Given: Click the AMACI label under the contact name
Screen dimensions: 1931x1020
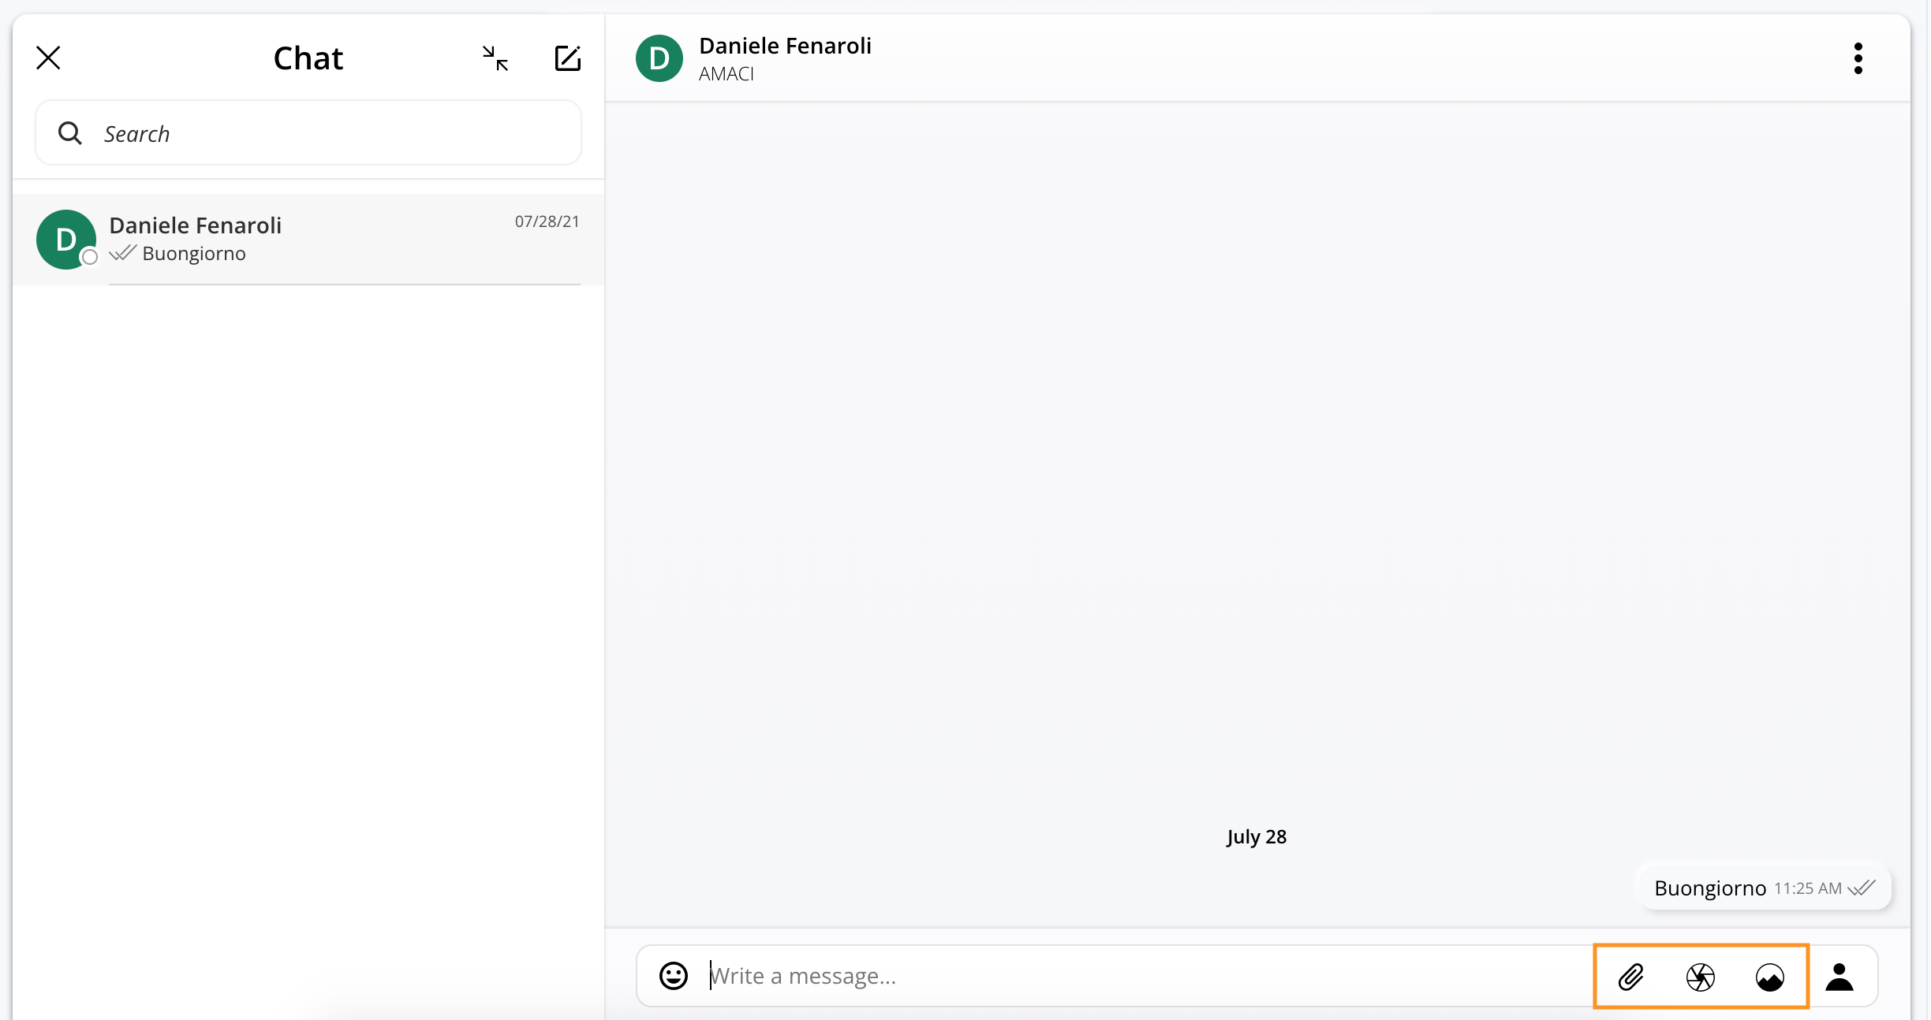Looking at the screenshot, I should pos(726,74).
